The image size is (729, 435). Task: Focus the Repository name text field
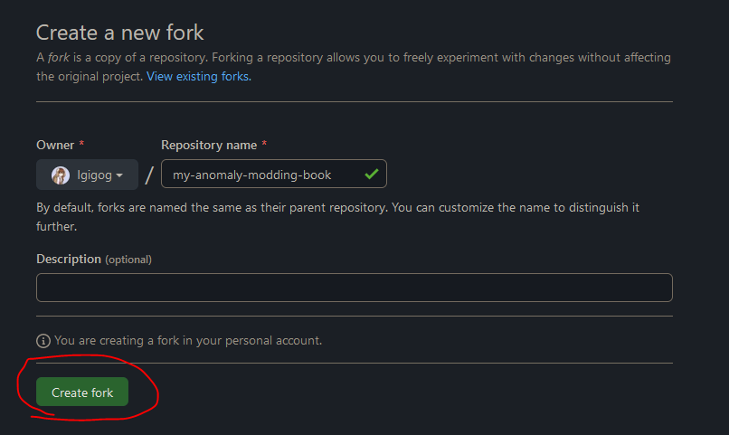(x=274, y=174)
